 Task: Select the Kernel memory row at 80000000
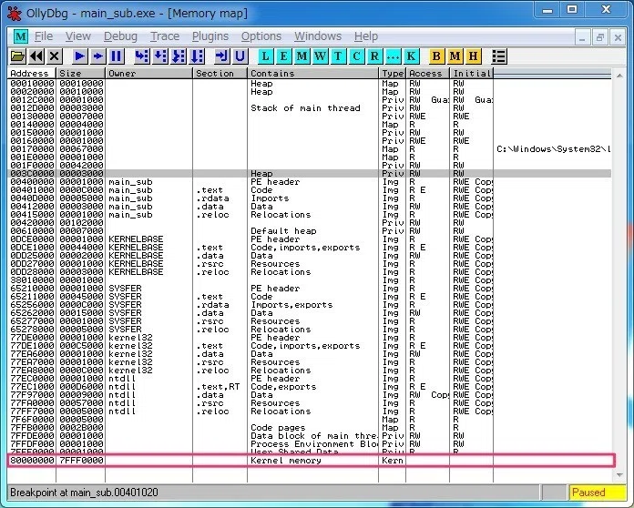coord(312,461)
